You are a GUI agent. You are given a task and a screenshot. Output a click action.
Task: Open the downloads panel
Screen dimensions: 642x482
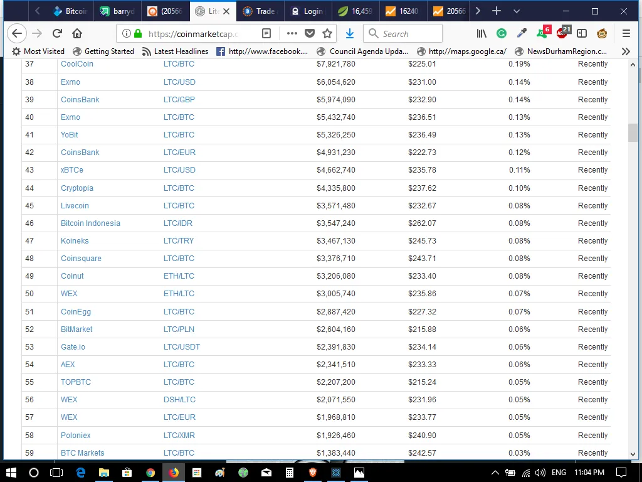point(350,34)
